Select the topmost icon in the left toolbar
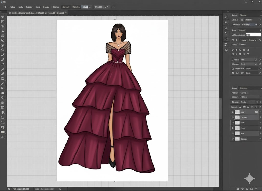This screenshot has height=191, width=262. [x=3, y=17]
